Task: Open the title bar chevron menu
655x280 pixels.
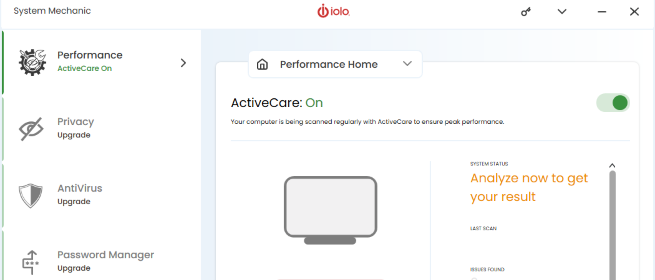Action: [x=562, y=12]
